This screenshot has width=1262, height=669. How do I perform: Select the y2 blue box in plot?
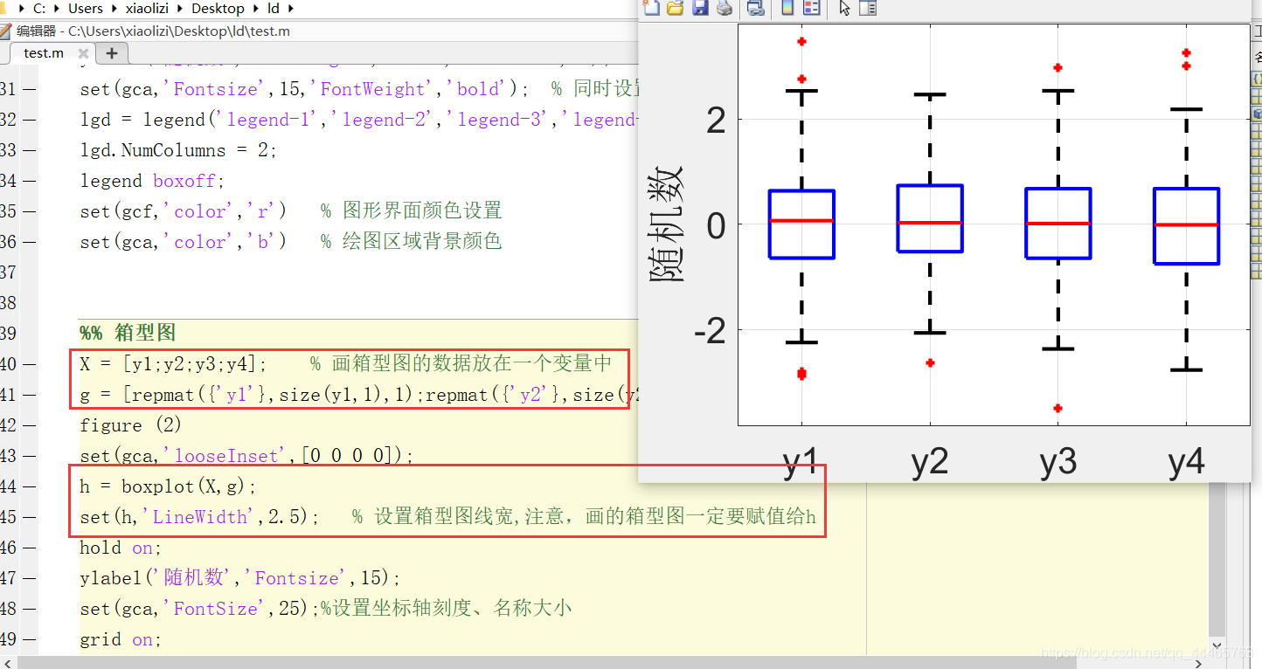[930, 218]
